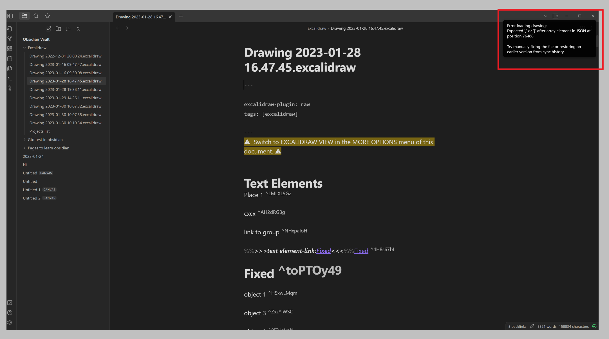Open the note's more options dropdown
The image size is (609, 339).
tap(545, 16)
